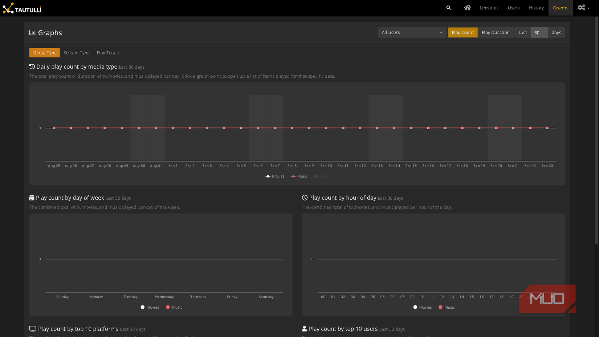The width and height of the screenshot is (599, 337).
Task: Toggle Movies in day of week legend
Action: pos(150,307)
